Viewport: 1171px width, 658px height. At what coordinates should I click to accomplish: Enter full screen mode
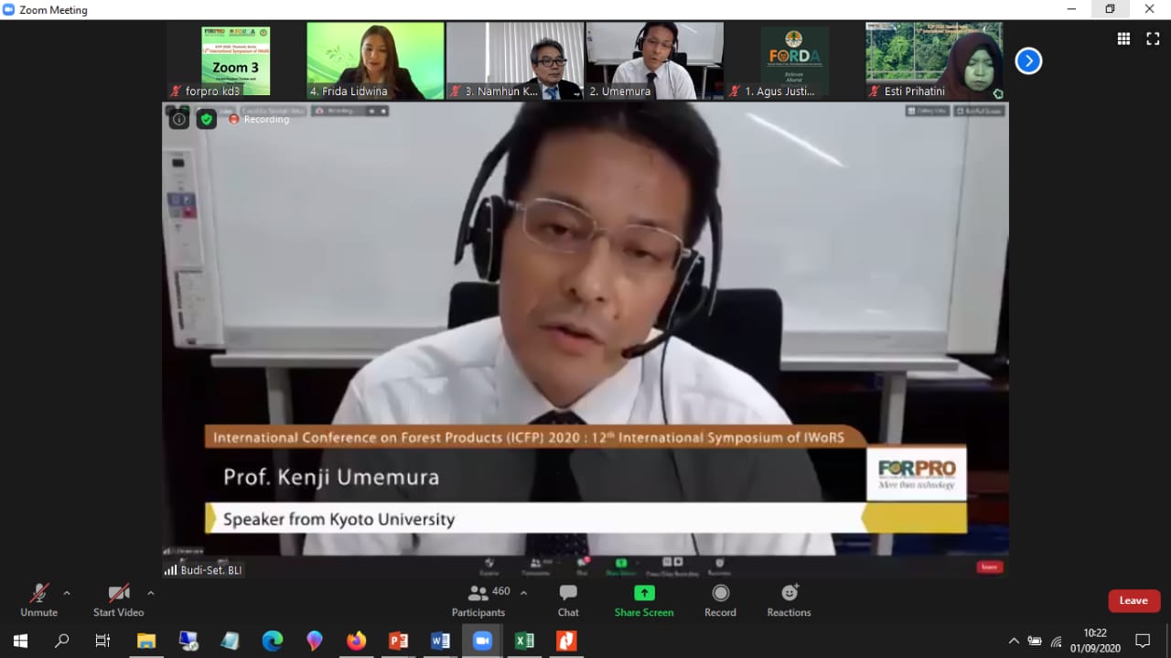pyautogui.click(x=1153, y=38)
